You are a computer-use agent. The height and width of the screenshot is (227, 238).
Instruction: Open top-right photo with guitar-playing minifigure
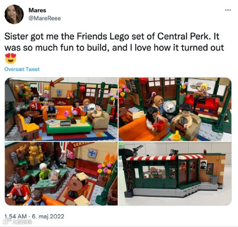(x=175, y=109)
